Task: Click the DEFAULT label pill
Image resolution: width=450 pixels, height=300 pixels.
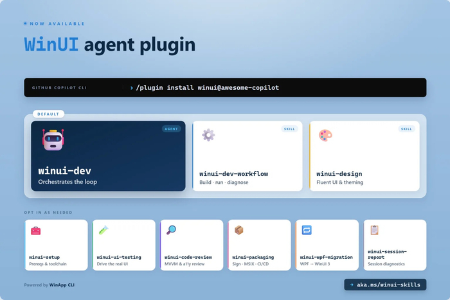Action: [x=48, y=114]
